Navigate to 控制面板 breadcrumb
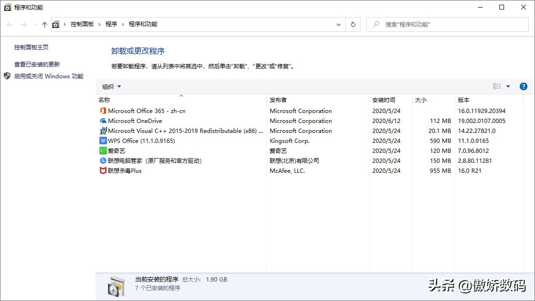Viewport: 535px width, 301px height. pyautogui.click(x=82, y=24)
